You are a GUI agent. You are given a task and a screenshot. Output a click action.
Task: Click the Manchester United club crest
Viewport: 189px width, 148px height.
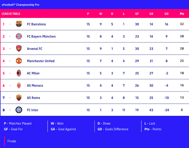click(19, 61)
